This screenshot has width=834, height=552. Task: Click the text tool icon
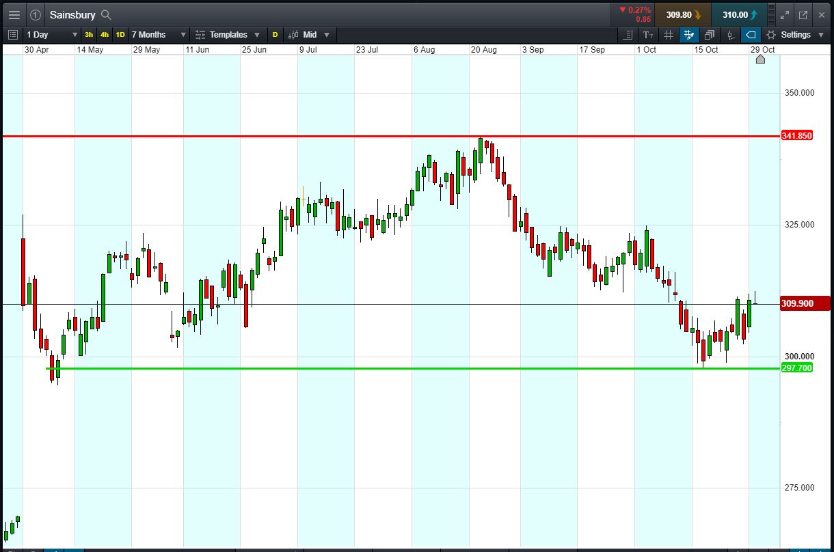pos(648,35)
